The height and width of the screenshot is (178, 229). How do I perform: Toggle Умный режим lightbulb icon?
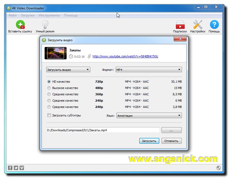point(45,24)
